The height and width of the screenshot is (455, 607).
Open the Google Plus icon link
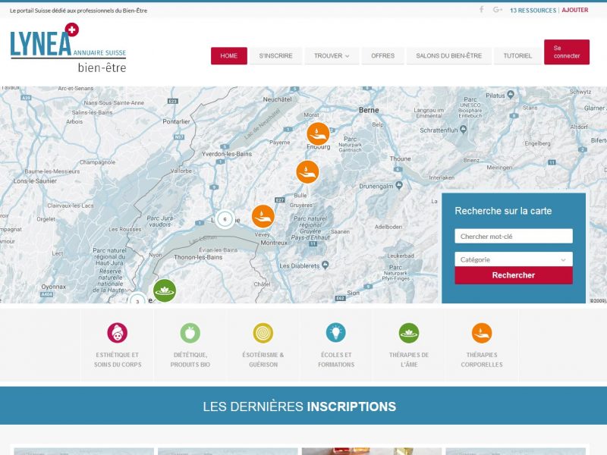tap(498, 10)
